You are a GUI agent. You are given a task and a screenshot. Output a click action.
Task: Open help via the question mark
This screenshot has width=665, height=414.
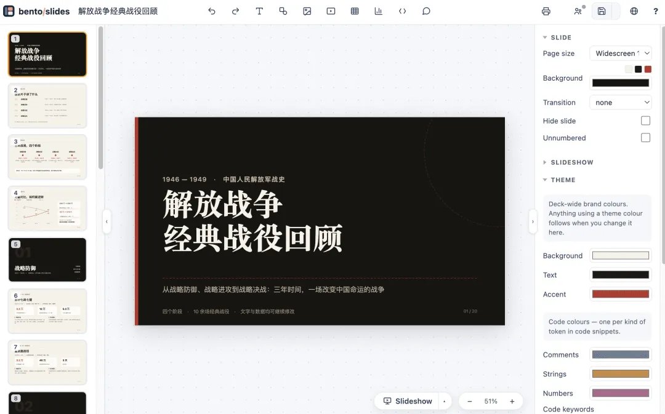tap(655, 12)
